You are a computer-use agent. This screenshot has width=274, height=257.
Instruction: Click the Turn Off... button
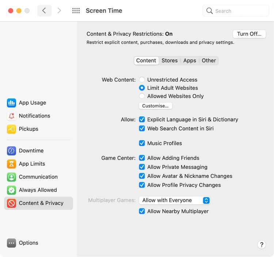click(x=249, y=34)
